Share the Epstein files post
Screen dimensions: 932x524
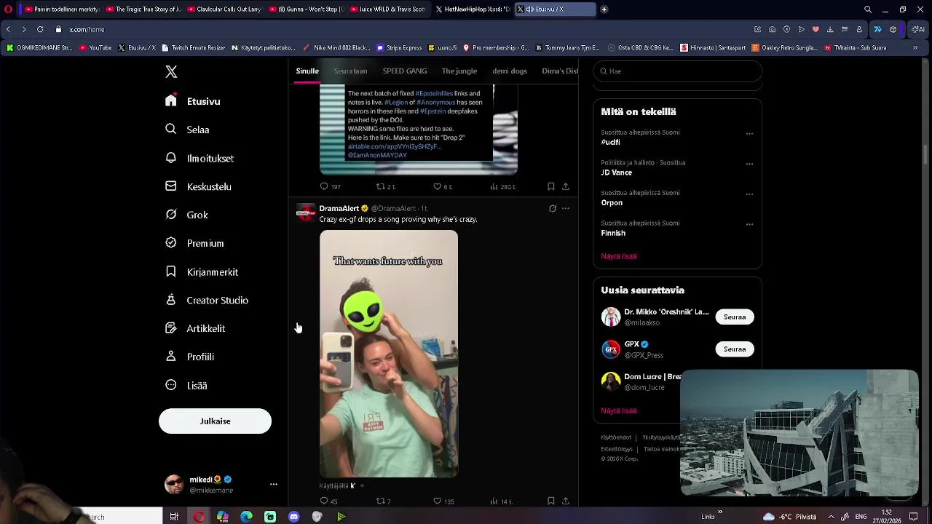pyautogui.click(x=565, y=186)
